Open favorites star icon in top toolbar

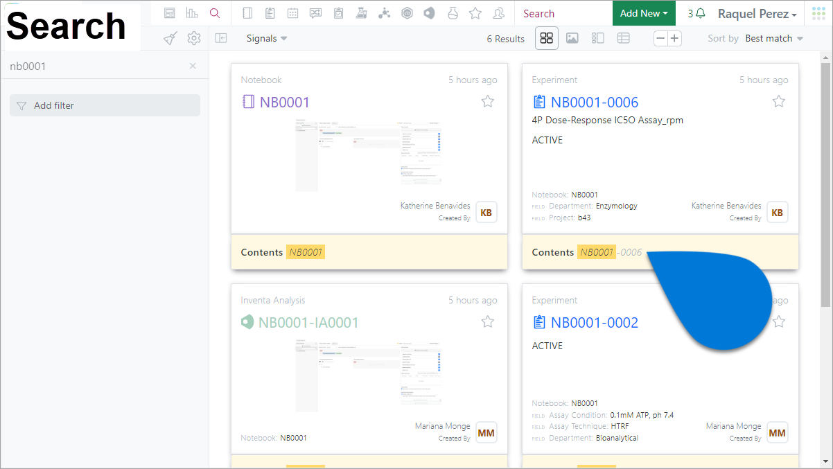click(475, 13)
